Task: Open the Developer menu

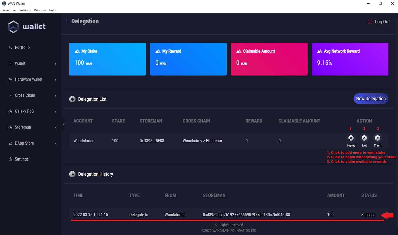Action: pos(9,10)
